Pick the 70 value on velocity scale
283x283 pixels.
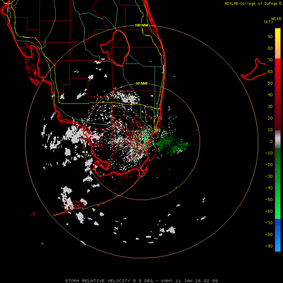point(270,60)
